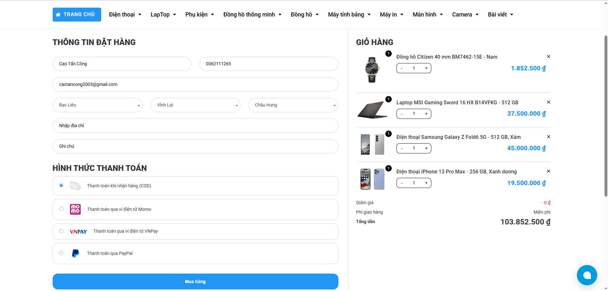Click the Nhập địa chỉ address field
The width and height of the screenshot is (608, 291).
click(x=195, y=126)
